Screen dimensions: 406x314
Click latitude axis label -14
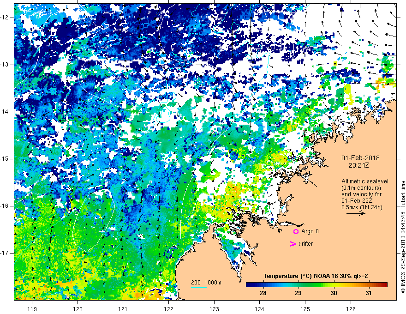click(5, 112)
